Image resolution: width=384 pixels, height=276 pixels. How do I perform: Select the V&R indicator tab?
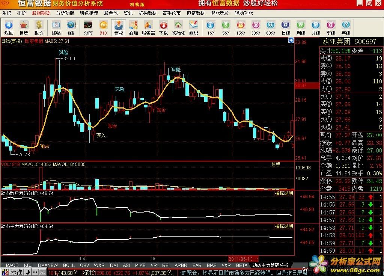click(226, 265)
